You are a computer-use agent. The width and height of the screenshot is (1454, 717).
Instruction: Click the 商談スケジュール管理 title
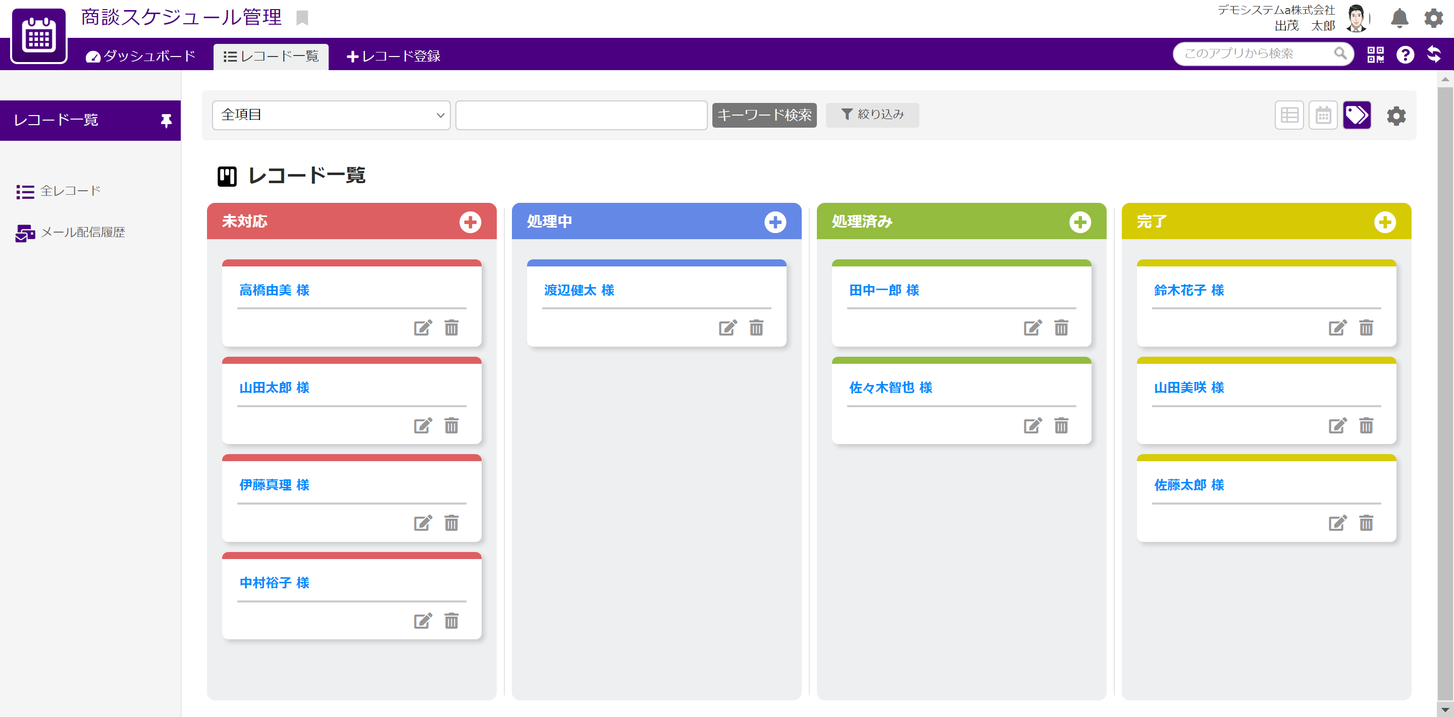(181, 18)
